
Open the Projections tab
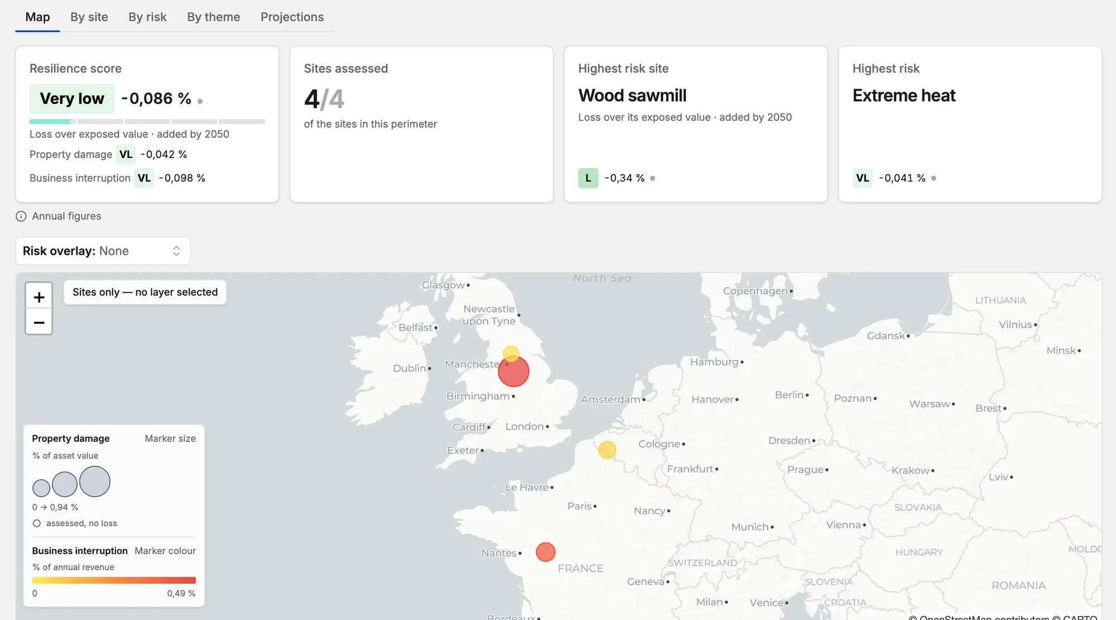[292, 17]
